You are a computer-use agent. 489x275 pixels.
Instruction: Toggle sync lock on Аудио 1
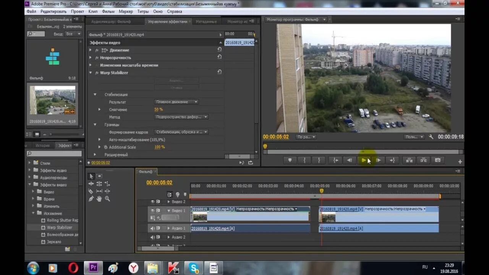pos(158,228)
